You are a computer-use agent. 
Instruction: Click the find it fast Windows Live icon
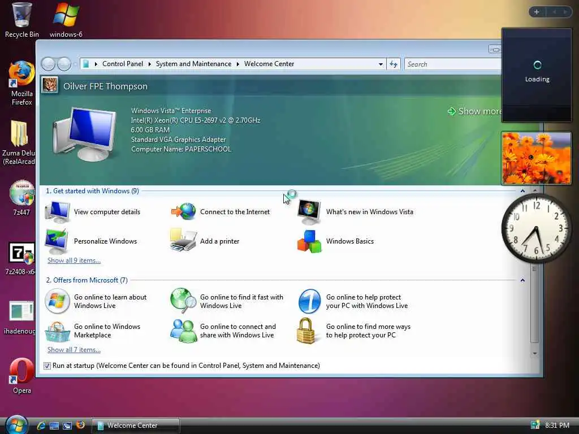coord(184,301)
